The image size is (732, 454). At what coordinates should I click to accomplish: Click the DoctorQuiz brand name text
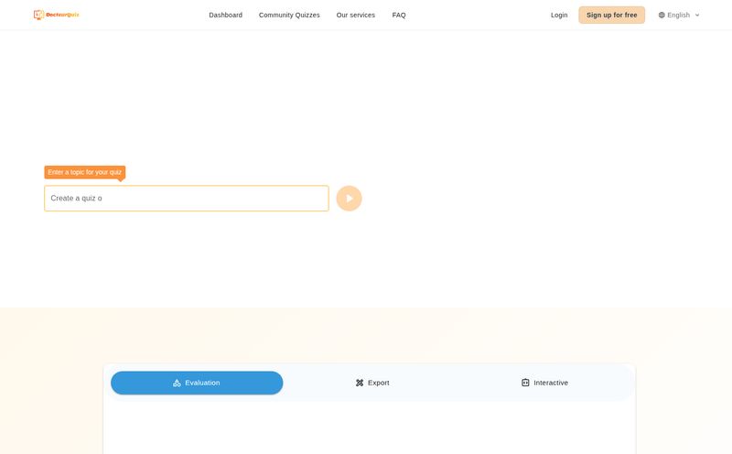click(62, 15)
